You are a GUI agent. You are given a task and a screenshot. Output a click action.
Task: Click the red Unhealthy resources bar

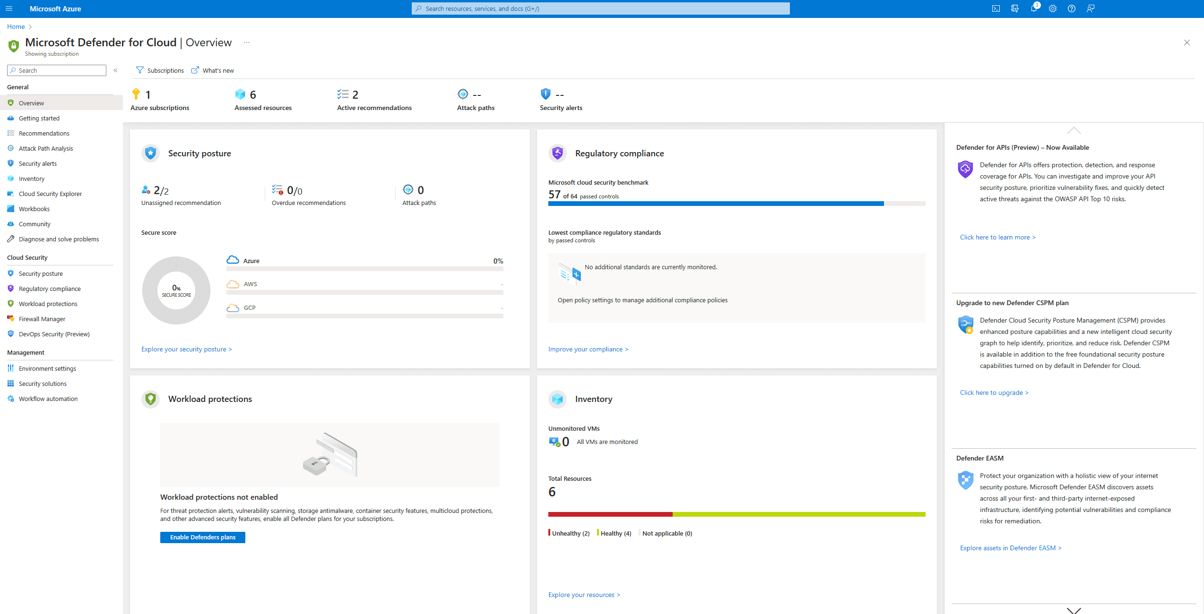610,514
